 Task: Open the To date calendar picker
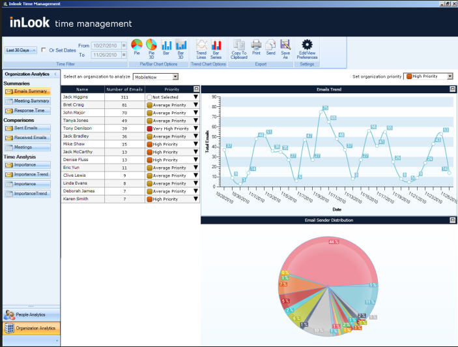tap(124, 55)
